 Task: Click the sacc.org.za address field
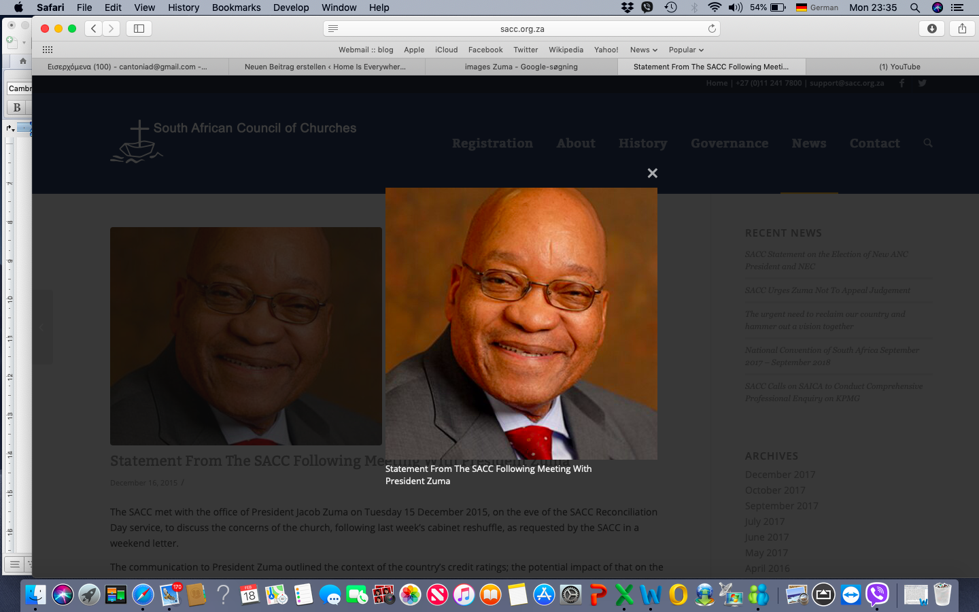(x=521, y=29)
